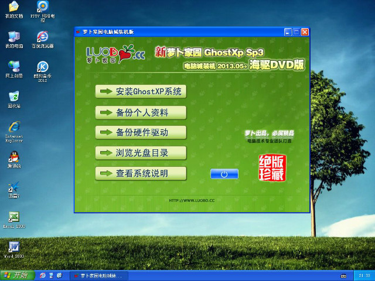Click the red 绝版珍藏 seal stamp
375x281 pixels.
pyautogui.click(x=272, y=168)
